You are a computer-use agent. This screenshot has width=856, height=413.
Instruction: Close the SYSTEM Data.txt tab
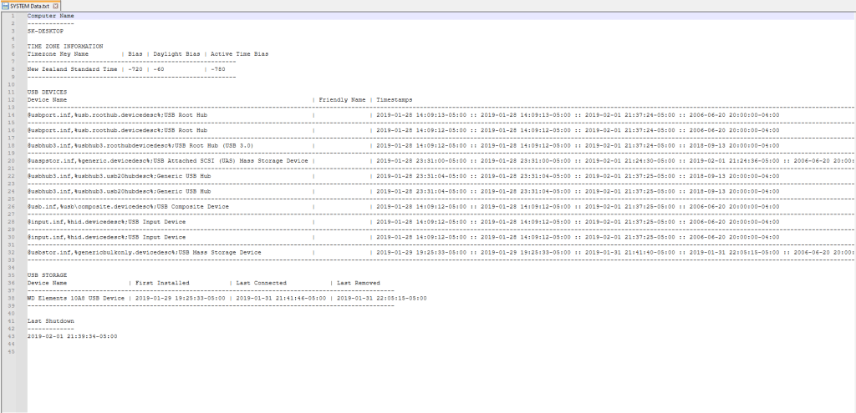click(68, 5)
